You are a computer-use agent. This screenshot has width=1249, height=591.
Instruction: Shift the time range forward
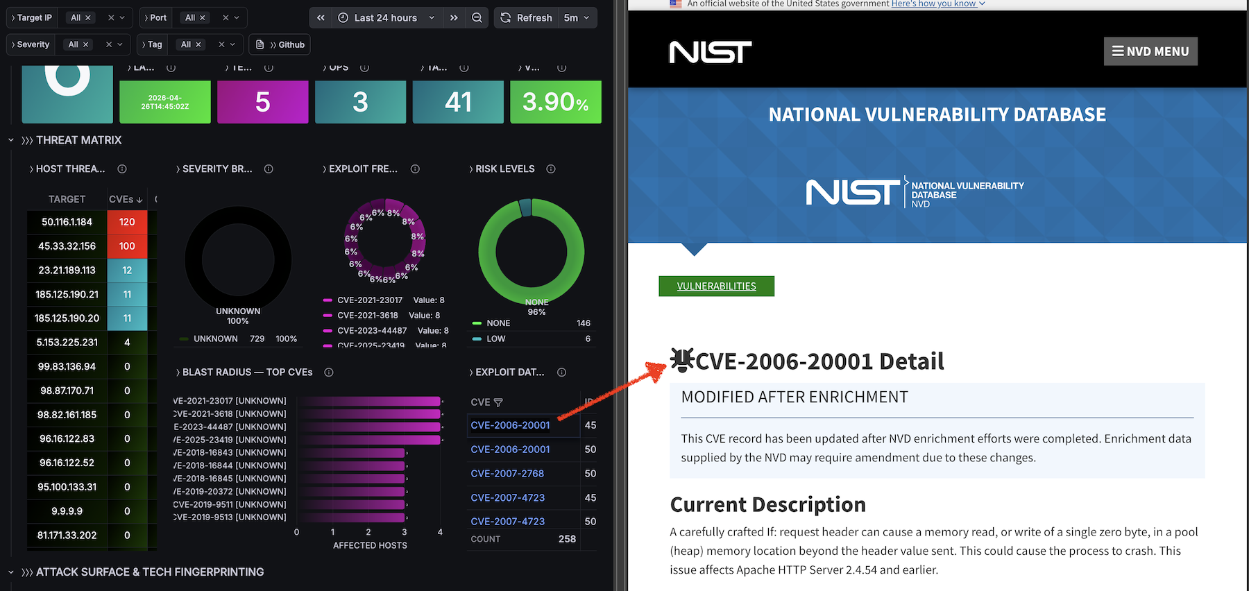point(454,18)
